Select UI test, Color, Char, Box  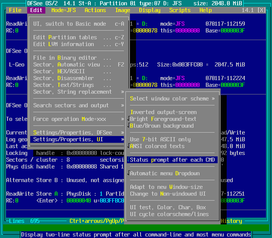pos(172,207)
